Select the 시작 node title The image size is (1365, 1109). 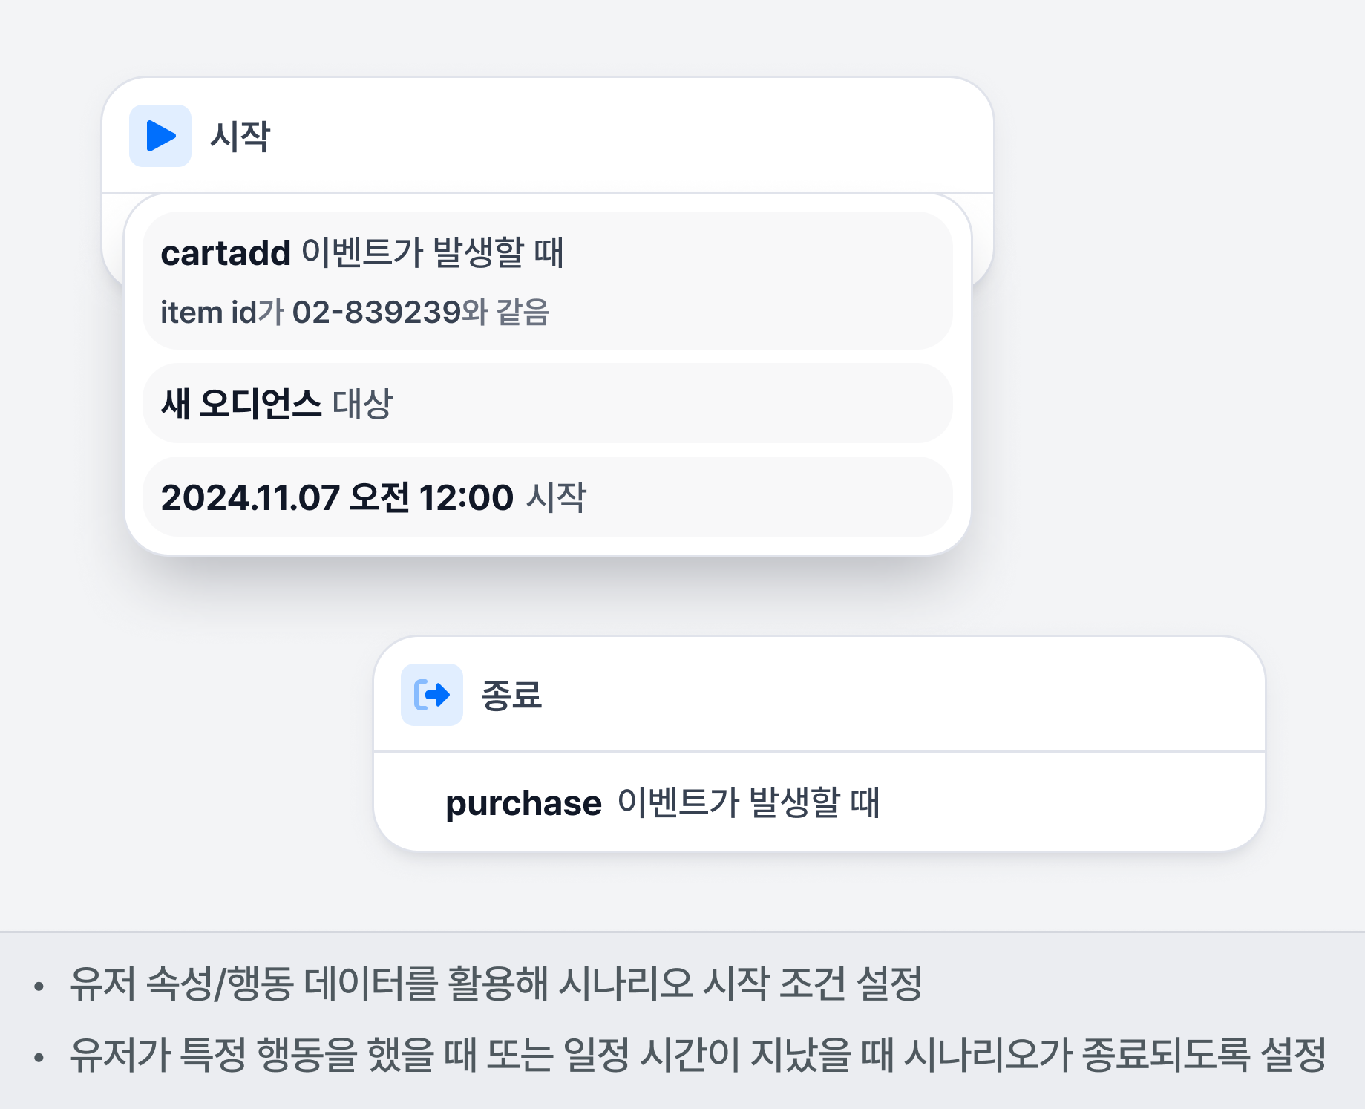[240, 137]
